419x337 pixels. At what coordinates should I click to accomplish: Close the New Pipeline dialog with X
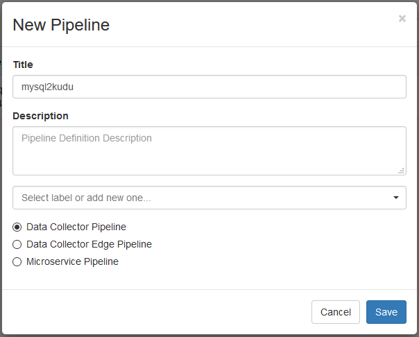pos(402,19)
